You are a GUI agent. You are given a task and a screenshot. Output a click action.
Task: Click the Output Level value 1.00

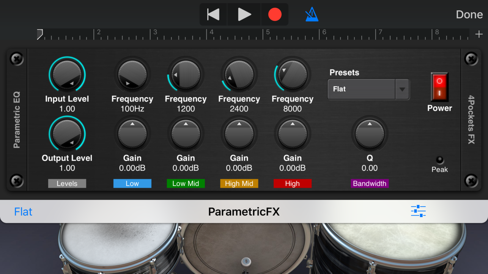[x=67, y=168]
